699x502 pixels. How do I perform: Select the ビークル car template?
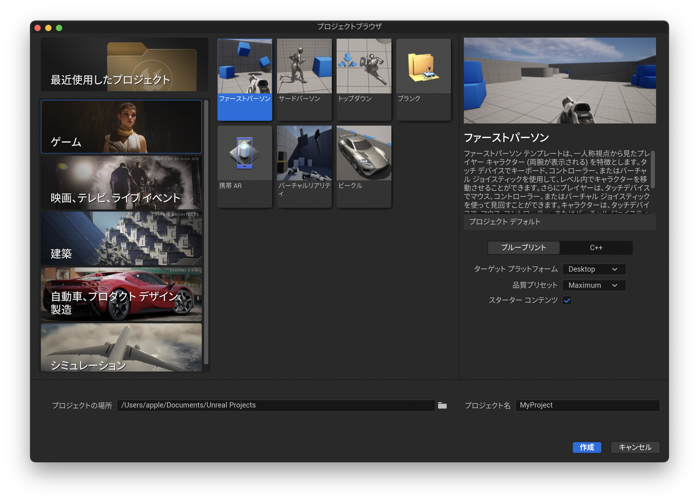364,166
